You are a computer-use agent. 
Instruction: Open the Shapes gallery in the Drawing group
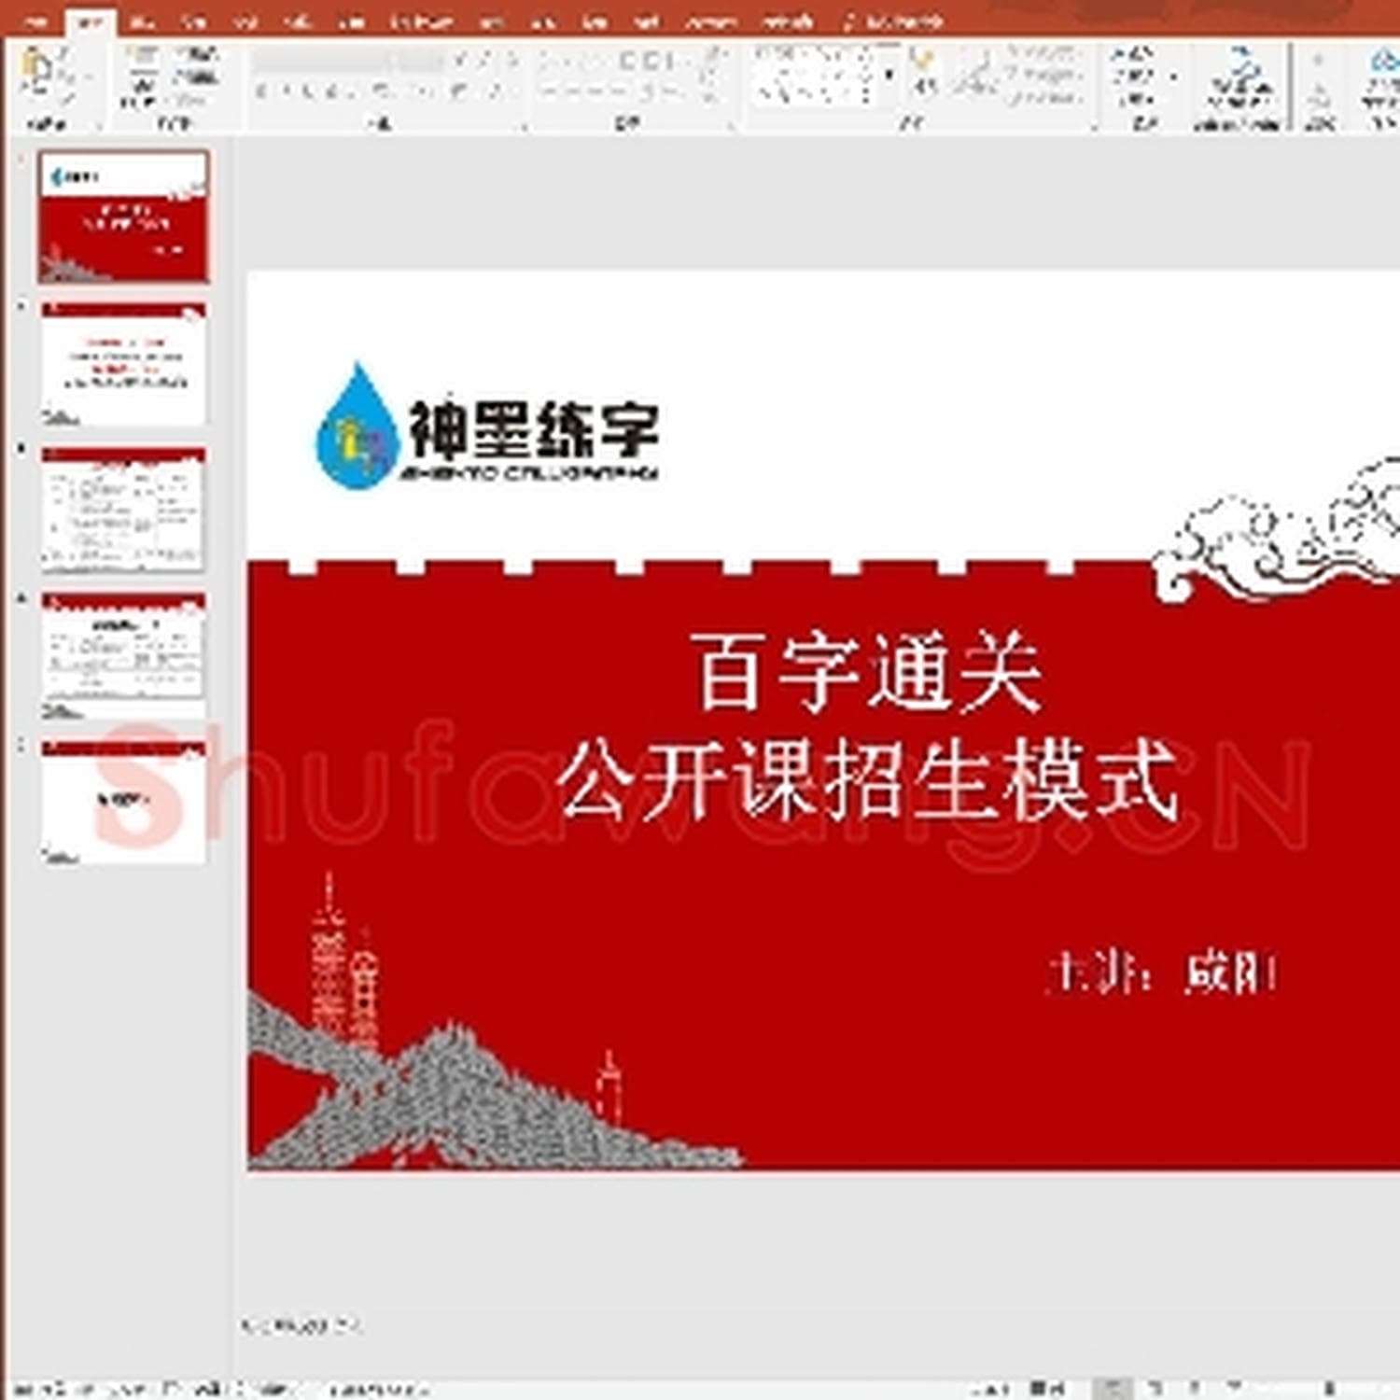coord(814,75)
